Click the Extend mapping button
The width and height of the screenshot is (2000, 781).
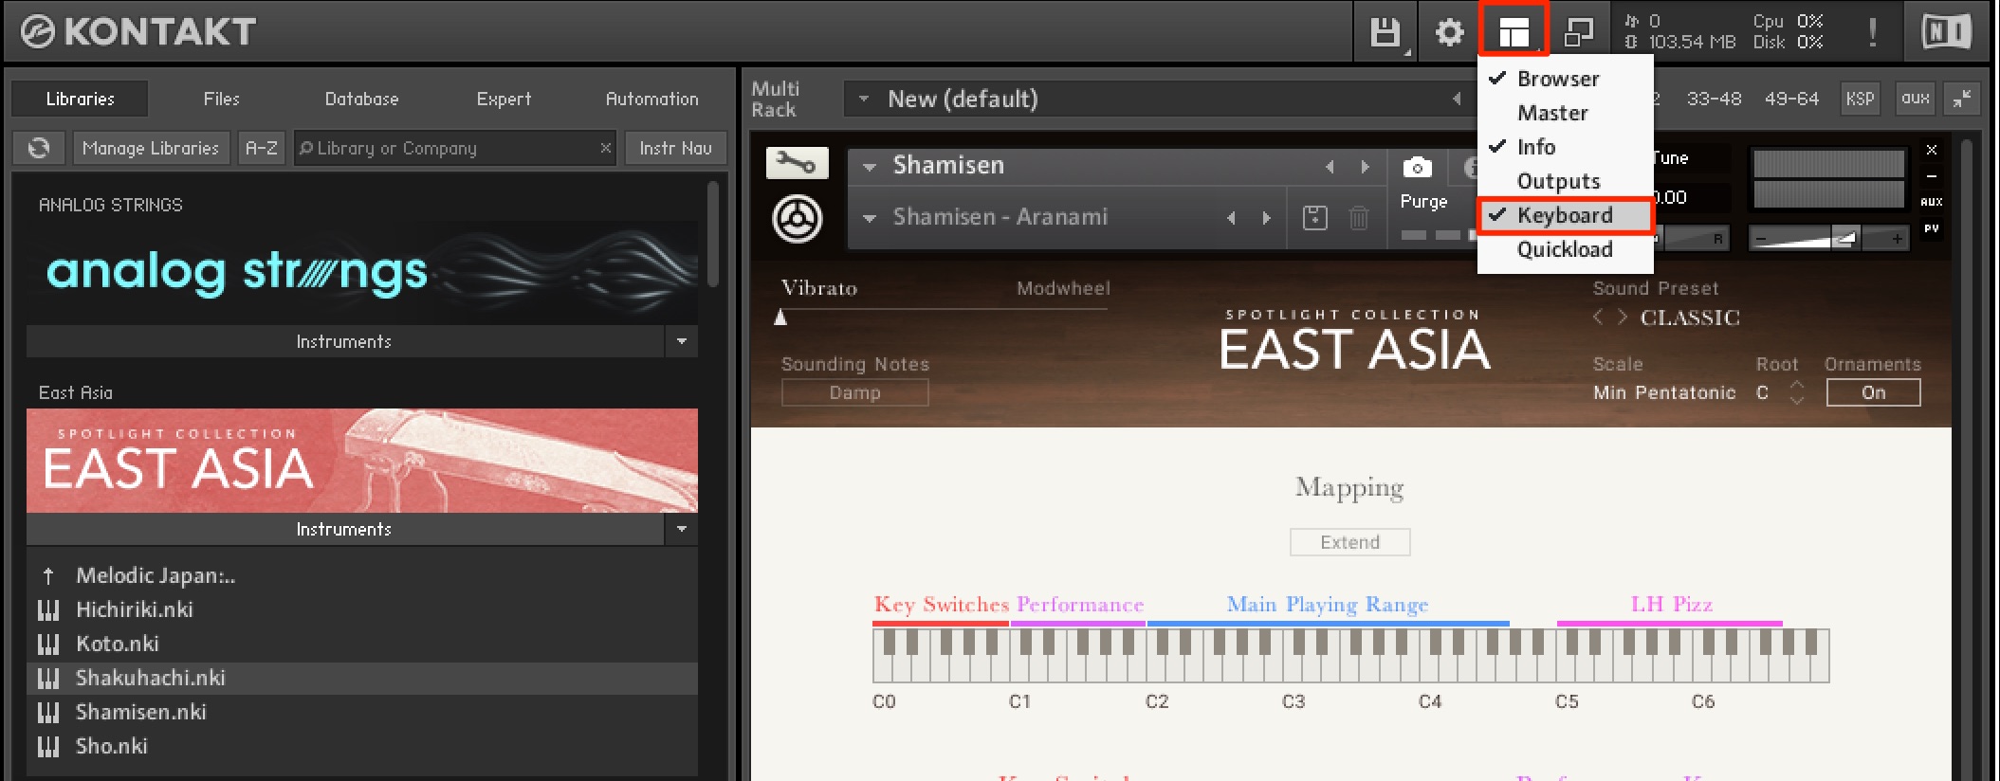click(1349, 542)
